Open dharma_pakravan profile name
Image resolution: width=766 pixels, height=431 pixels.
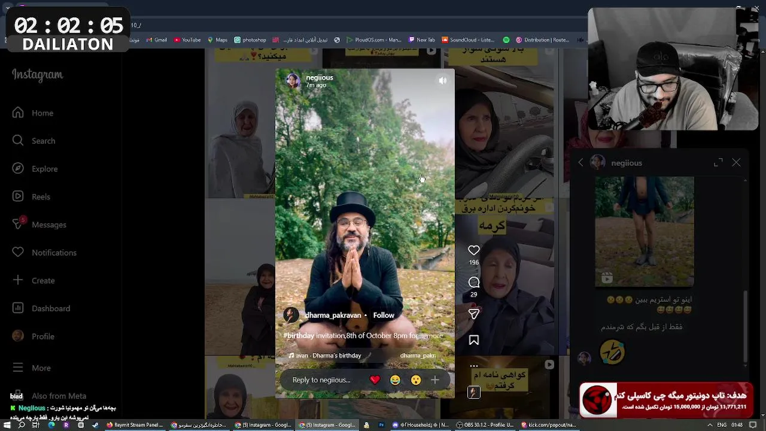(333, 315)
